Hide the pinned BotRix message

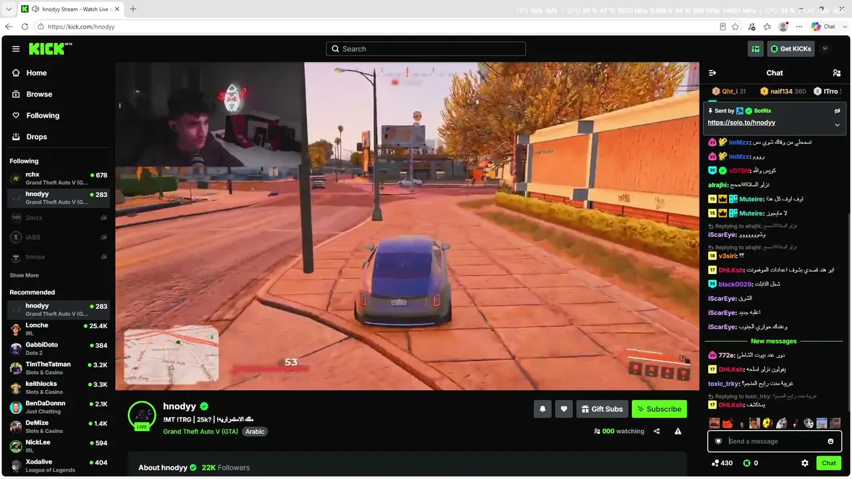point(837,111)
